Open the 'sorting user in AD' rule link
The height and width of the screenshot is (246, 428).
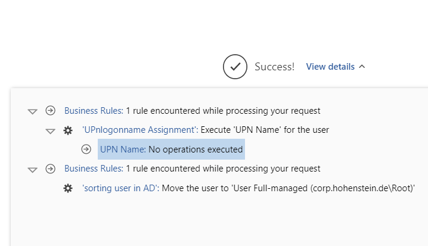(x=120, y=188)
